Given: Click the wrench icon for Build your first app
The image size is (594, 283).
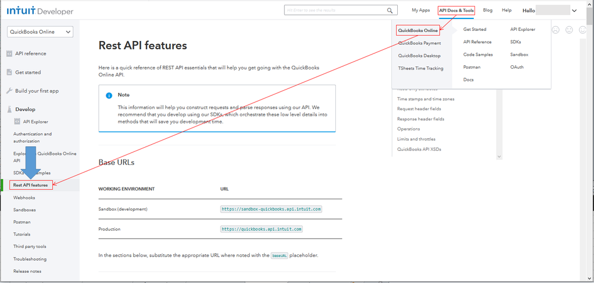Looking at the screenshot, I should [x=9, y=91].
